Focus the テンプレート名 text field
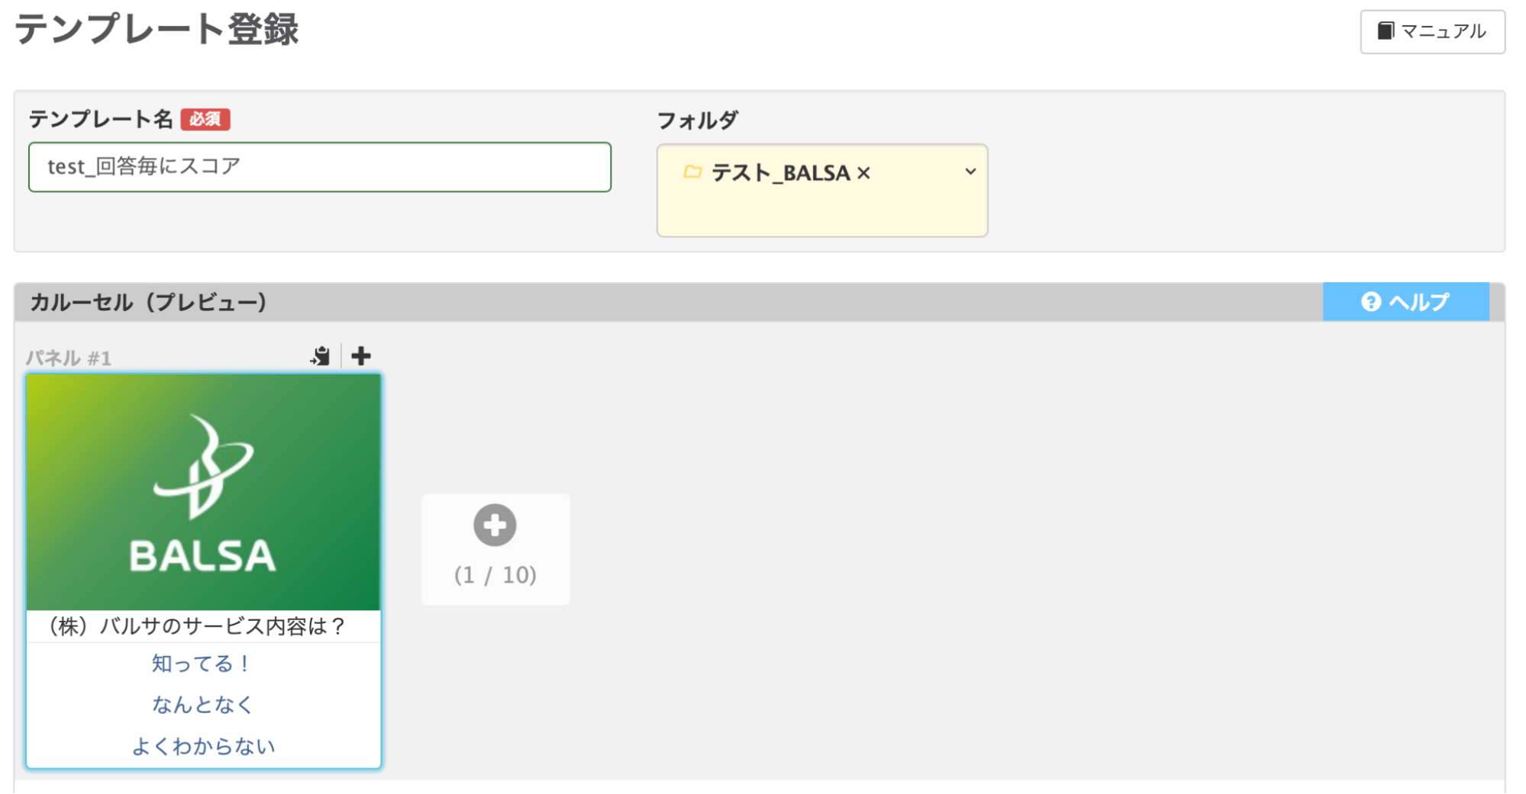Viewport: 1526px width, 794px height. click(320, 167)
